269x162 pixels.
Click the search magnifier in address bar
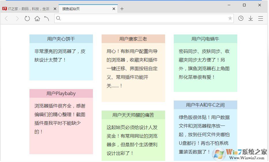point(58,18)
